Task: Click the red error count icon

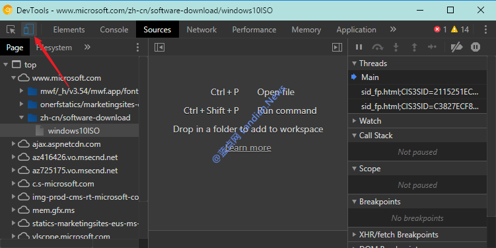Action: click(437, 30)
